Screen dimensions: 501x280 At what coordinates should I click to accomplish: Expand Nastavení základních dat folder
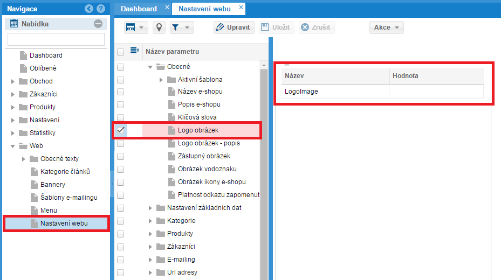pos(150,208)
